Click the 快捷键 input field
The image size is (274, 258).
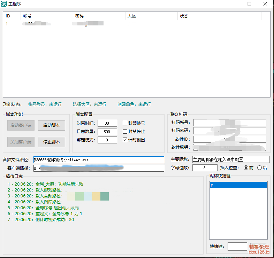(x=237, y=247)
